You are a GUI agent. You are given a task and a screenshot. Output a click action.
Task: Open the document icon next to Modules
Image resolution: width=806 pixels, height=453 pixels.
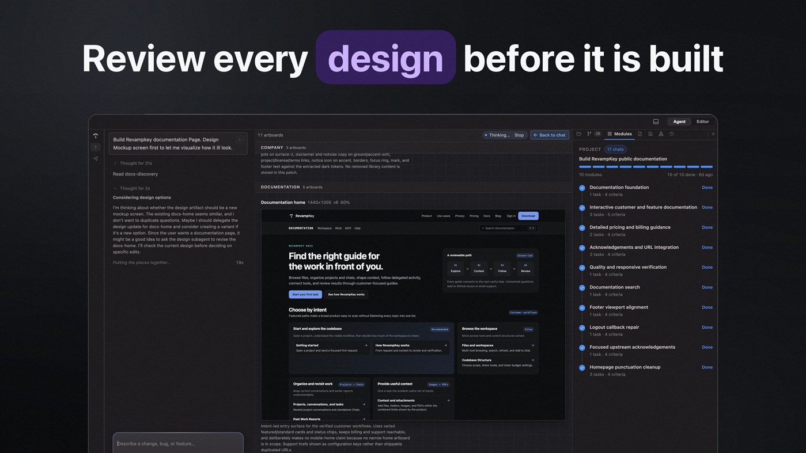point(639,134)
